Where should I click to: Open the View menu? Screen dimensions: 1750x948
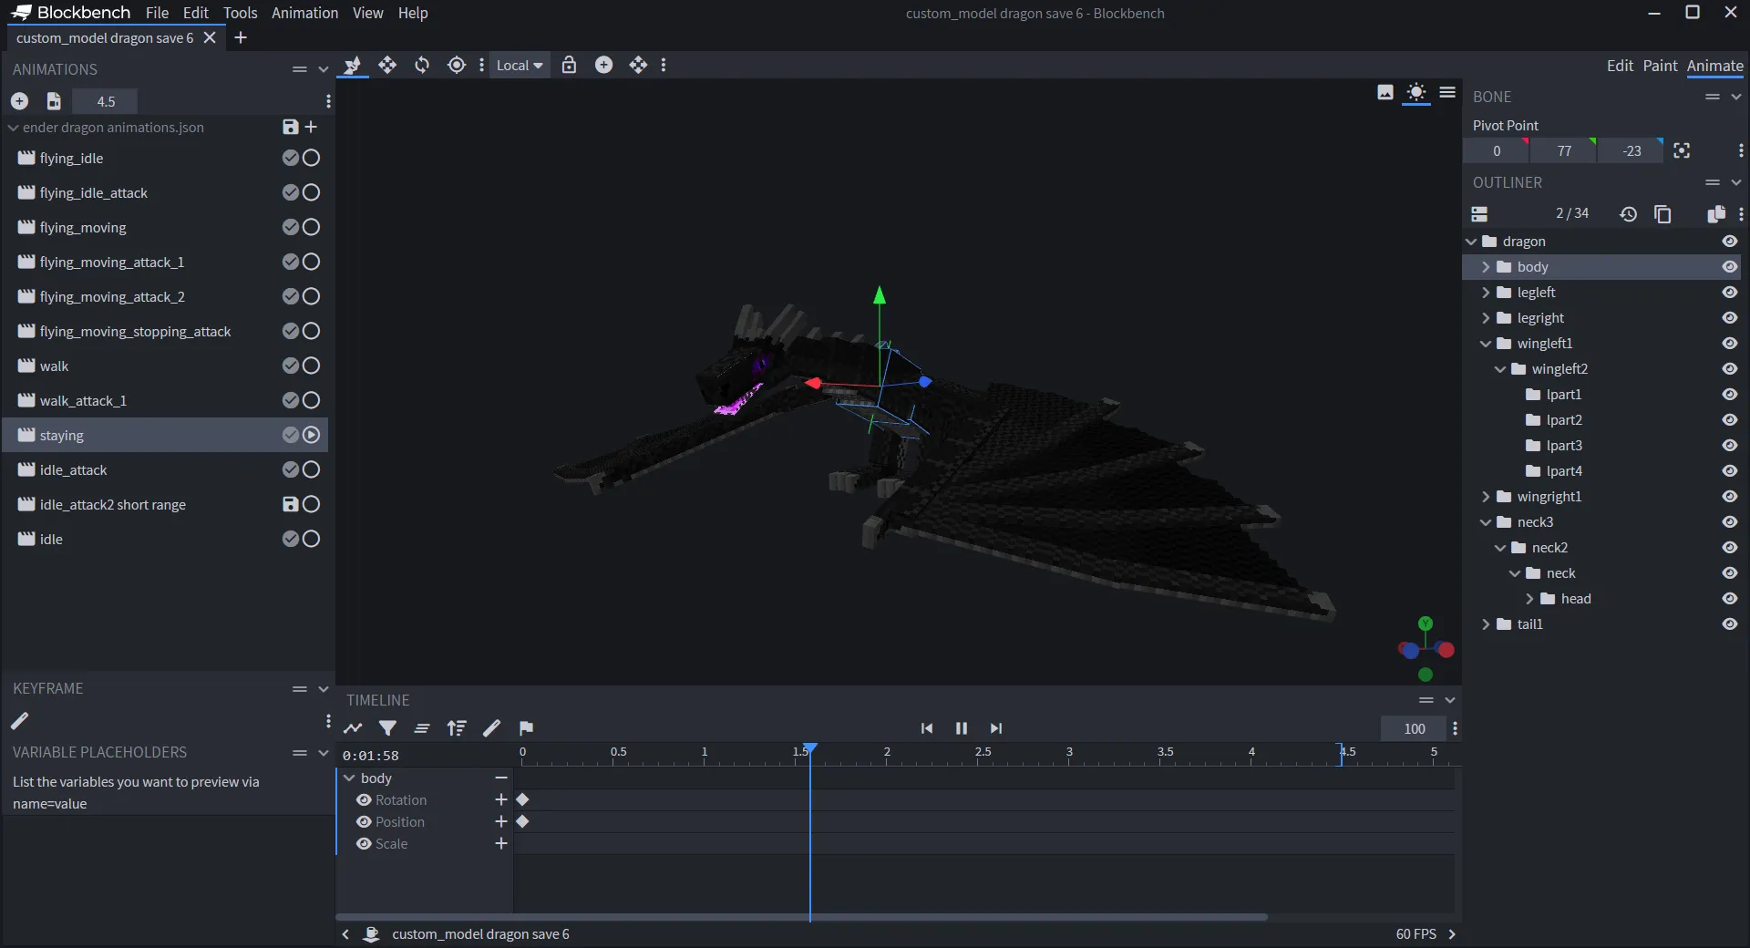click(x=367, y=13)
